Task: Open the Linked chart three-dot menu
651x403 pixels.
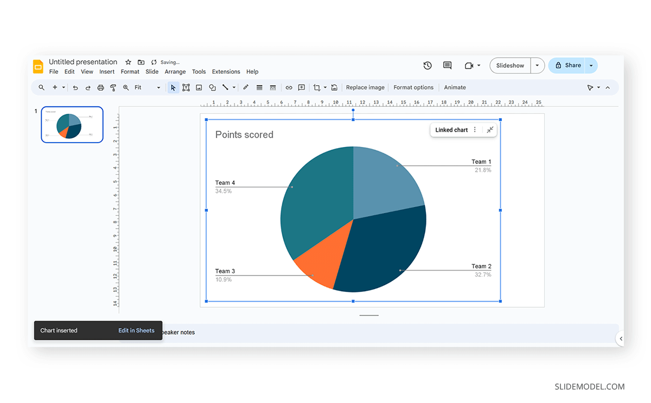Action: [x=475, y=130]
